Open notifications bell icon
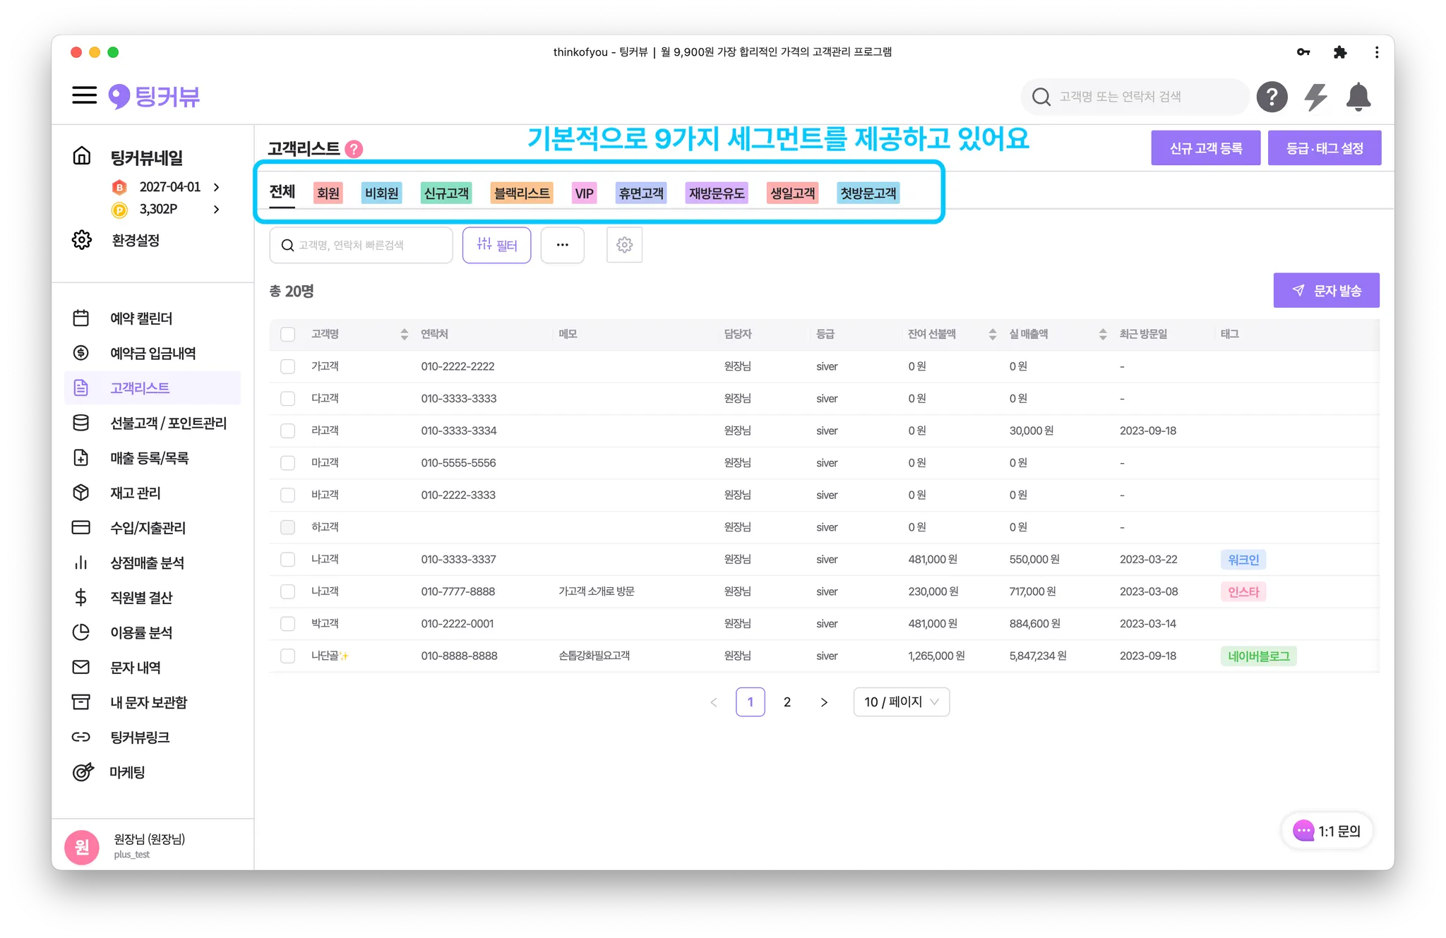The width and height of the screenshot is (1446, 938). click(x=1358, y=97)
